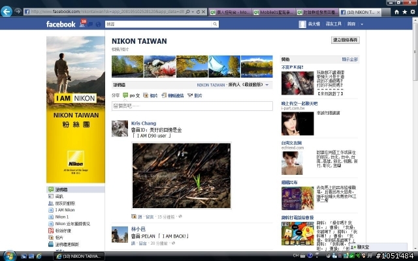Screen dimensions: 418x261
Task: Click the sponsored show-all link
Action: tap(350, 59)
